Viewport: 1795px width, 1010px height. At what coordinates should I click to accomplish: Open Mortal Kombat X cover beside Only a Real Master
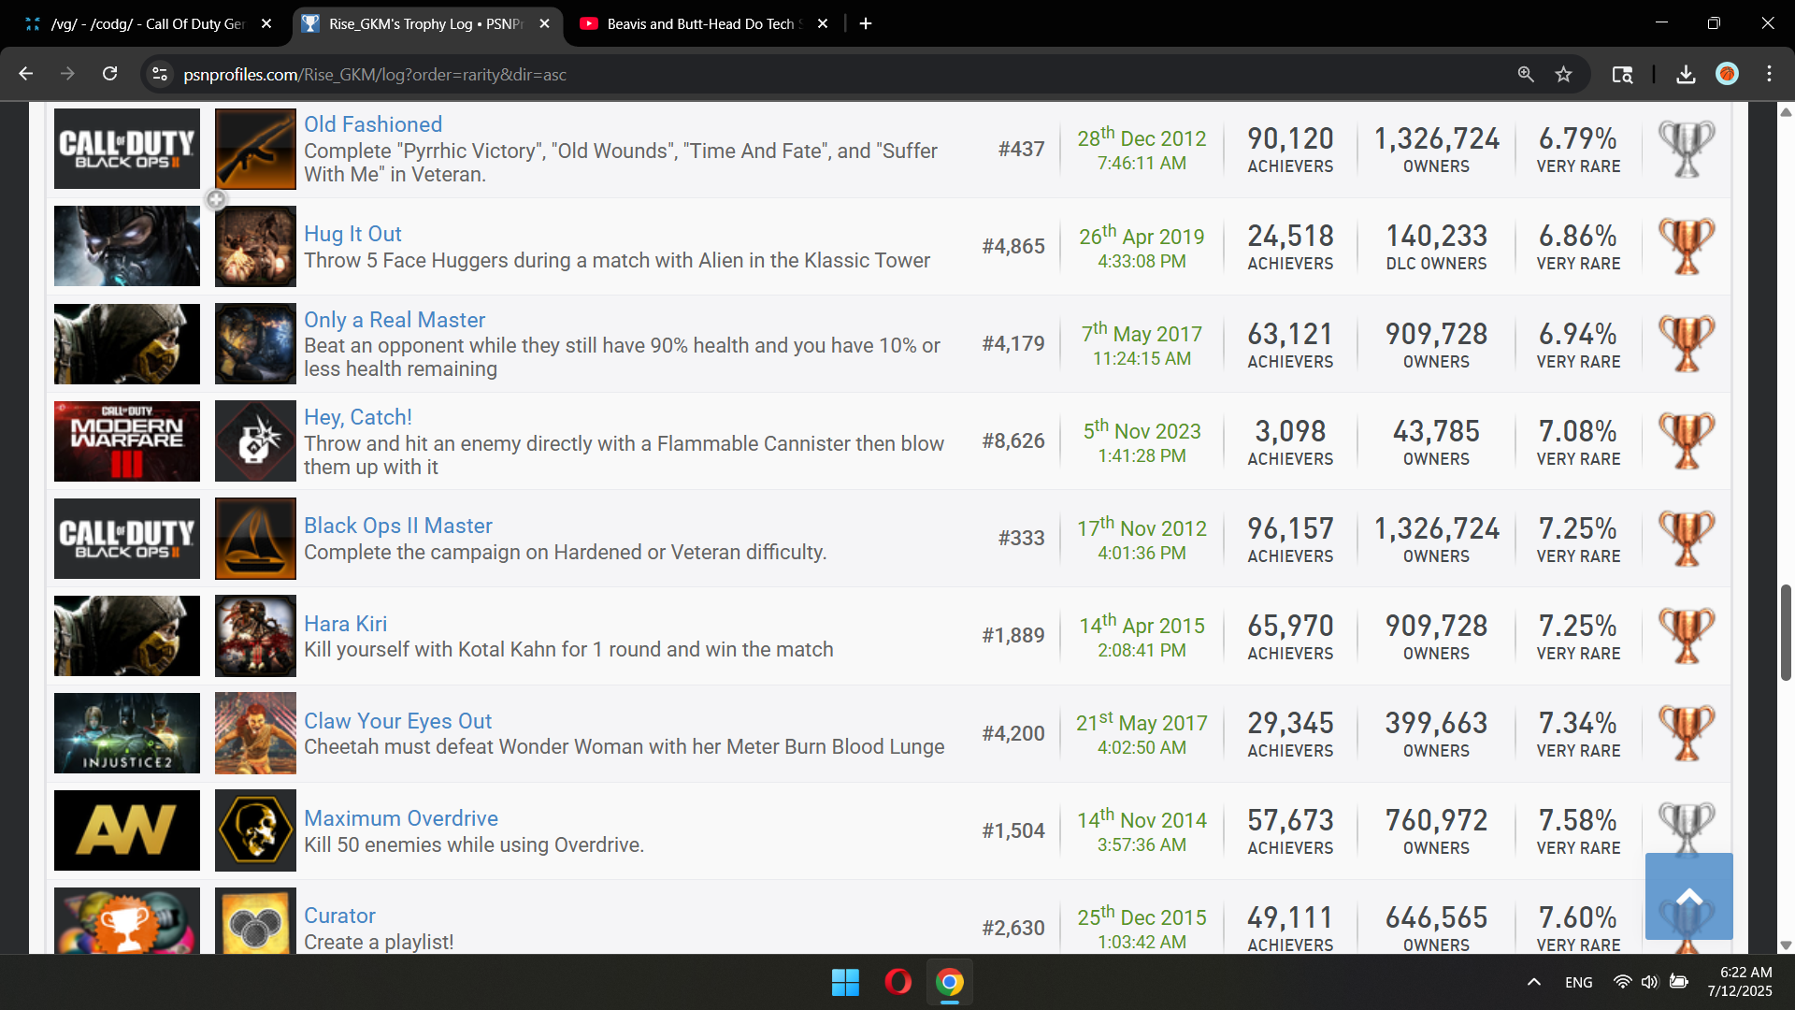pyautogui.click(x=127, y=343)
